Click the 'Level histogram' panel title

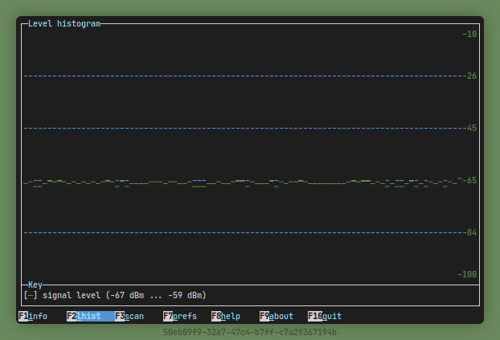(x=64, y=24)
